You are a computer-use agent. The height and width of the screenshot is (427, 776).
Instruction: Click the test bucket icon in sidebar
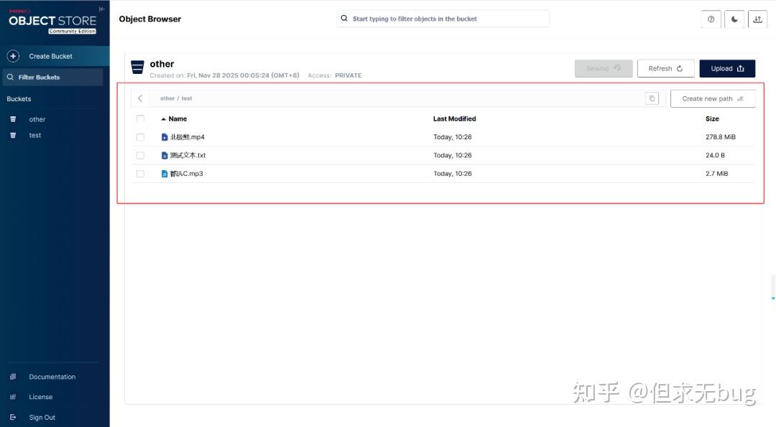13,135
